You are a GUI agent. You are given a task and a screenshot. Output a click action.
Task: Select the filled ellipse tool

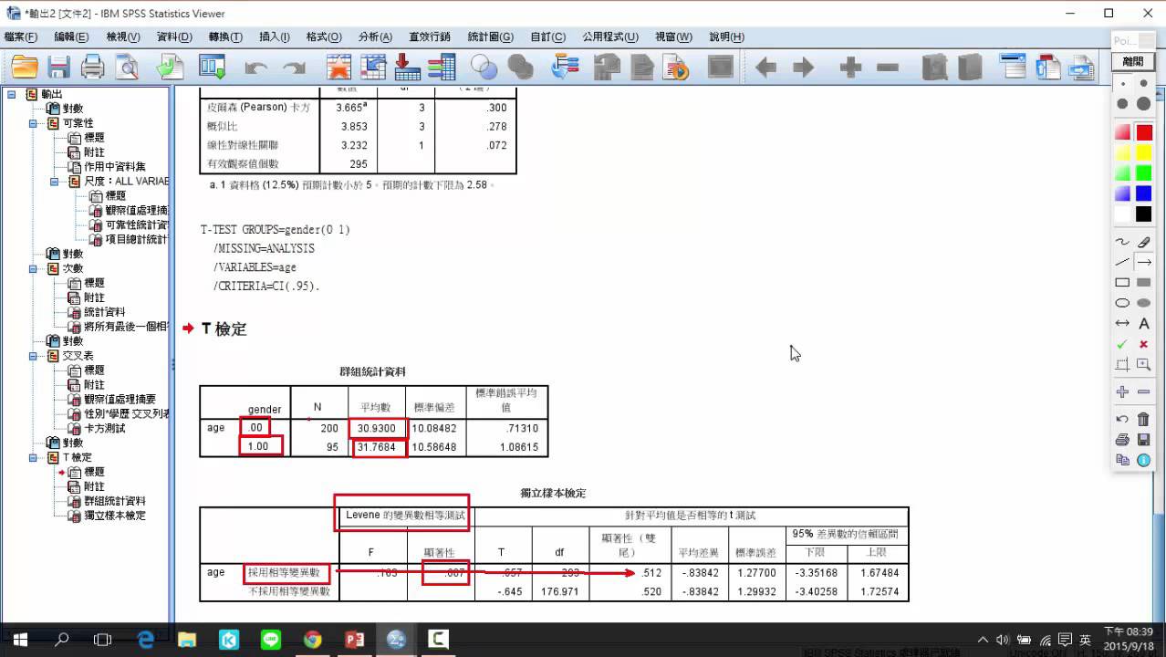tap(1144, 303)
